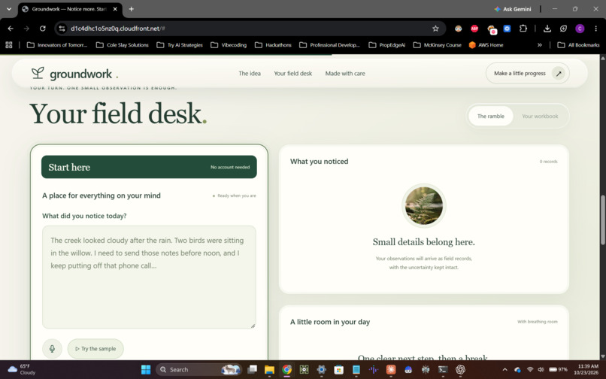Open the McKinsey Course bookmark folder
This screenshot has height=379, width=606.
click(437, 45)
